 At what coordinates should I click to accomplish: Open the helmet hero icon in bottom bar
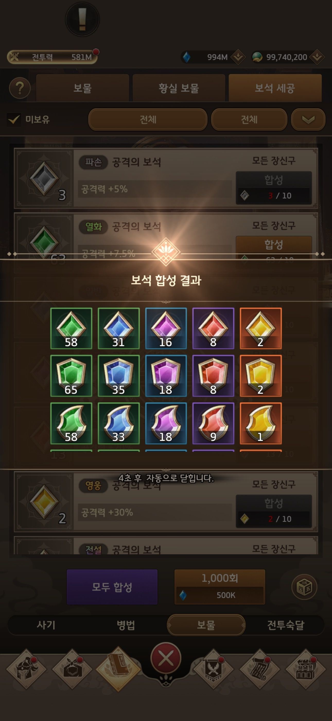tap(26, 669)
